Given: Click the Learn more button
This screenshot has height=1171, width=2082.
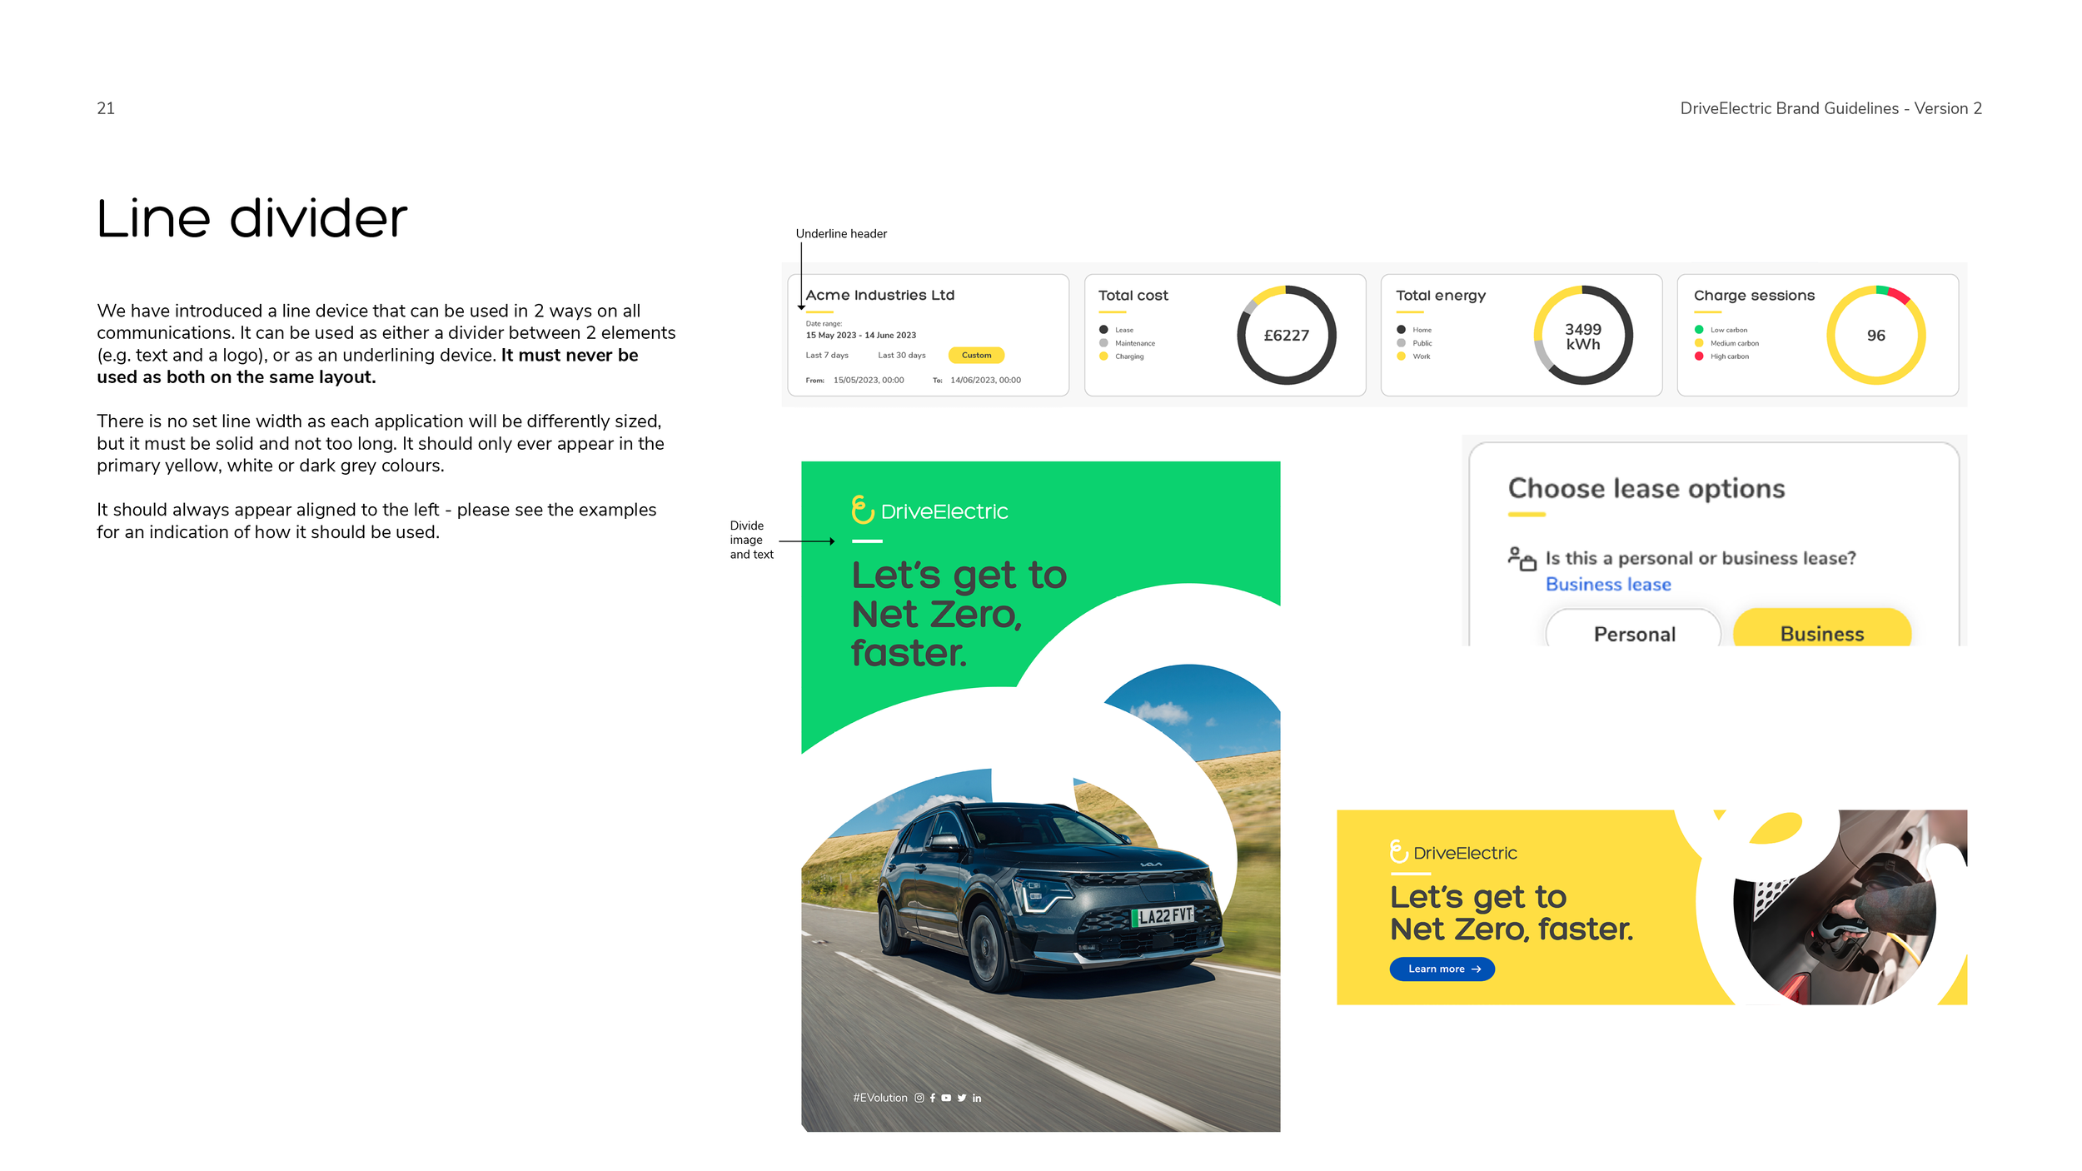Looking at the screenshot, I should coord(1442,969).
